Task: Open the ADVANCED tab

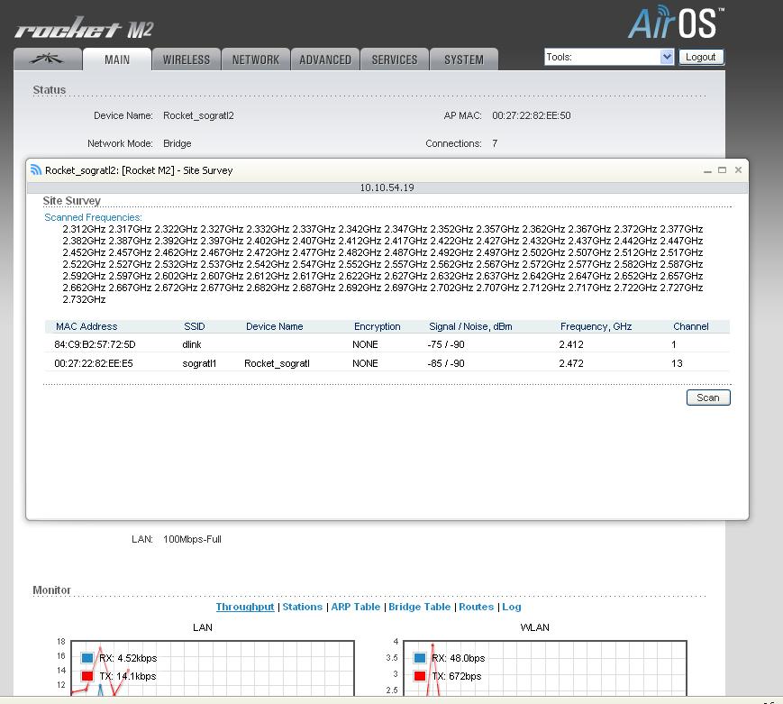Action: (x=325, y=59)
